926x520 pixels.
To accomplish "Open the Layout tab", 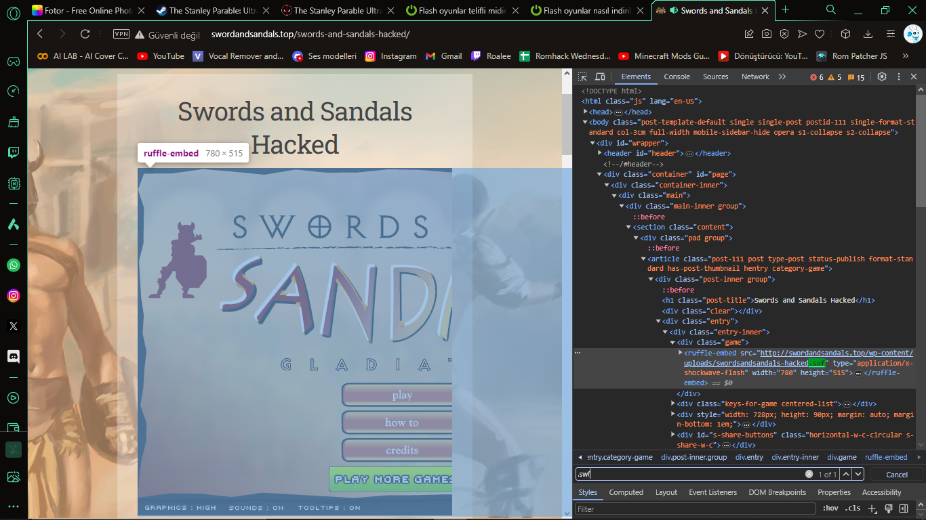I will [666, 492].
